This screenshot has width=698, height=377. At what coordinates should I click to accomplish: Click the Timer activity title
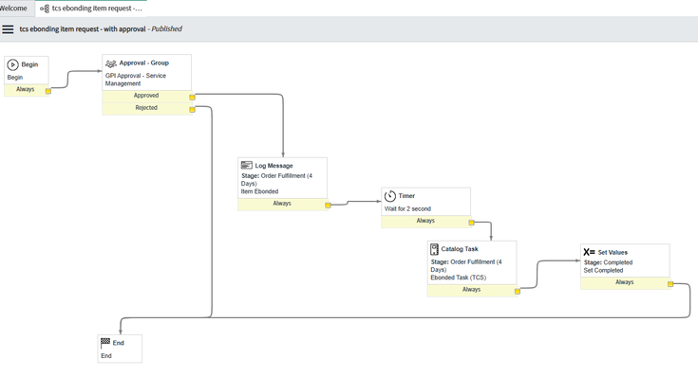[406, 196]
